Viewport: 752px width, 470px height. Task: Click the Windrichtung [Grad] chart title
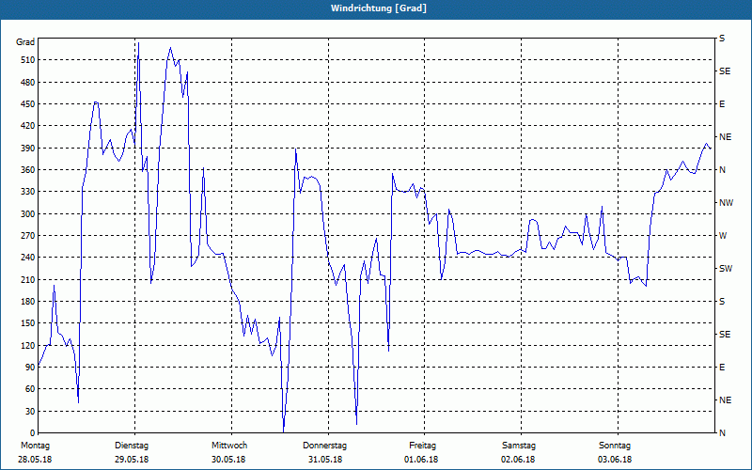[x=379, y=8]
